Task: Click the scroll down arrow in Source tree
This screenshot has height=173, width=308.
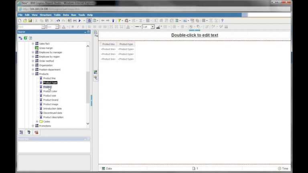Action: tap(88, 124)
